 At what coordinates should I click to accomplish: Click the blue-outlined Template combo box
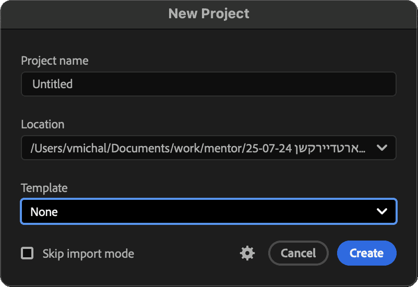pyautogui.click(x=208, y=211)
